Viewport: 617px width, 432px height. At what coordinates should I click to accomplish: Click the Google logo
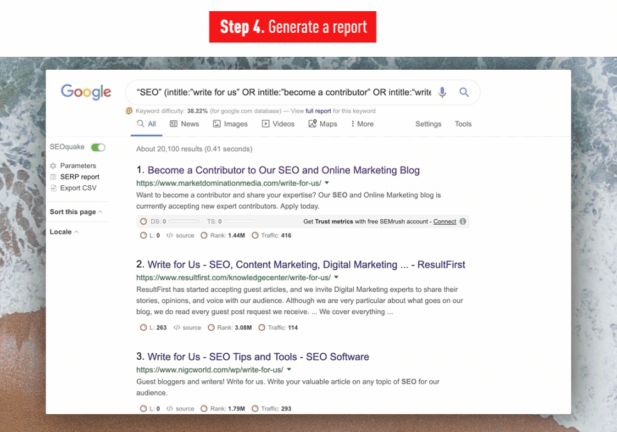[86, 92]
